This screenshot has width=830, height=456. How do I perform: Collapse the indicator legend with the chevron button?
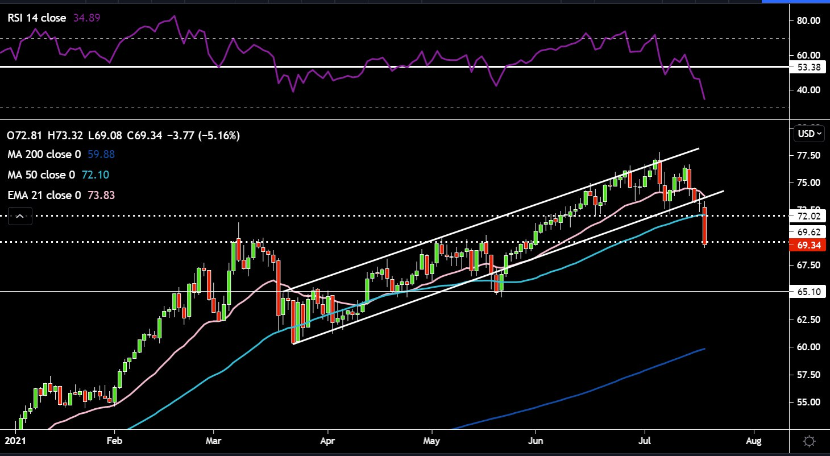click(20, 216)
